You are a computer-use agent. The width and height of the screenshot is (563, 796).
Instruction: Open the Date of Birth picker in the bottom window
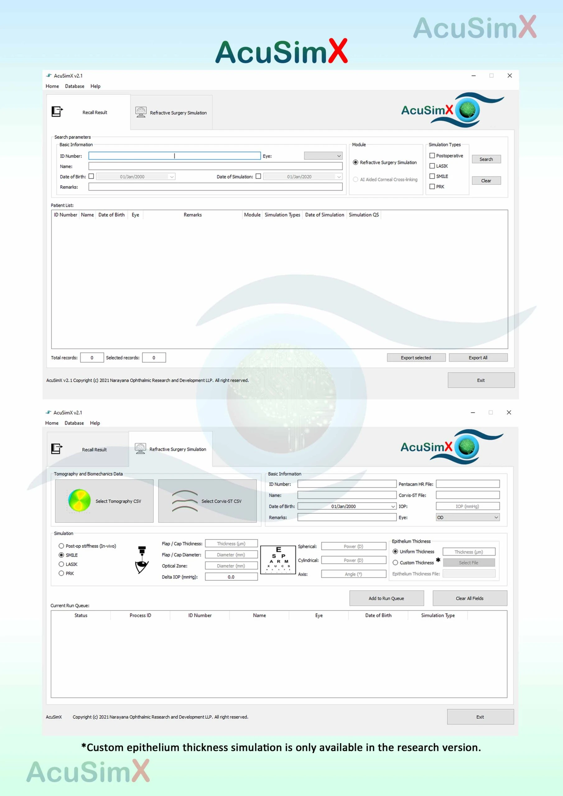point(393,506)
